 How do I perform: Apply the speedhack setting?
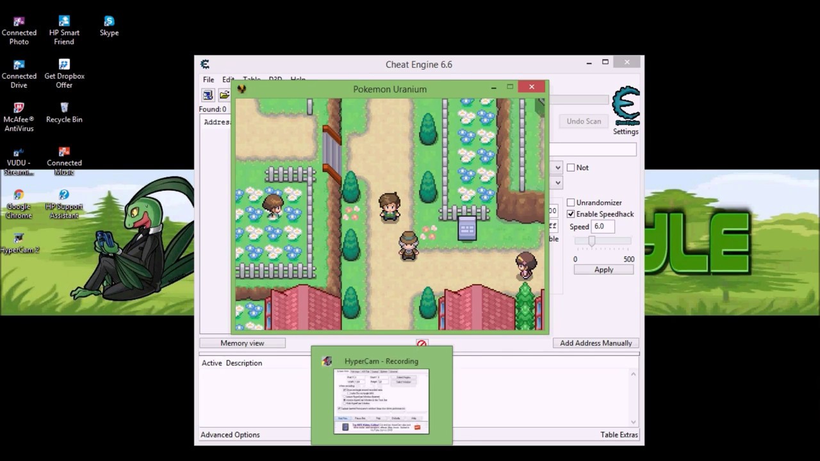point(603,270)
